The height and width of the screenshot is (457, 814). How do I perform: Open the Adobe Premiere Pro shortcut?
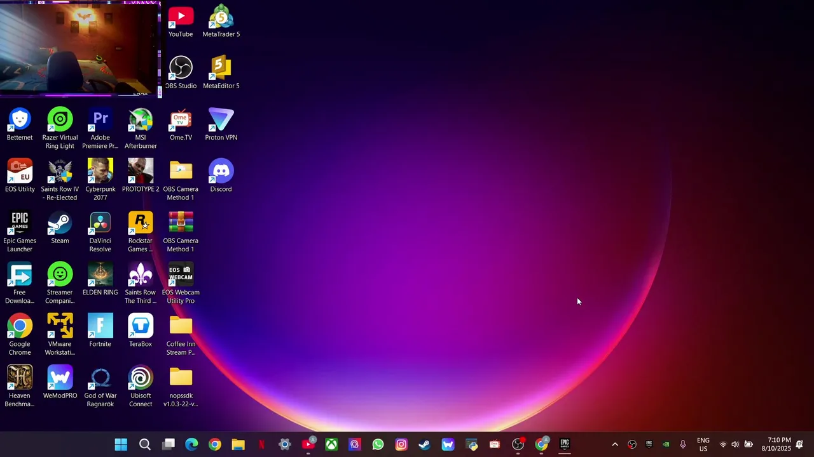[100, 129]
